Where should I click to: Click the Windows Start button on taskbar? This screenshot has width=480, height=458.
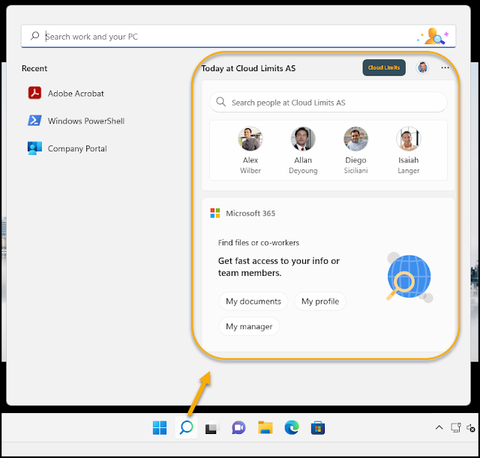coord(160,428)
